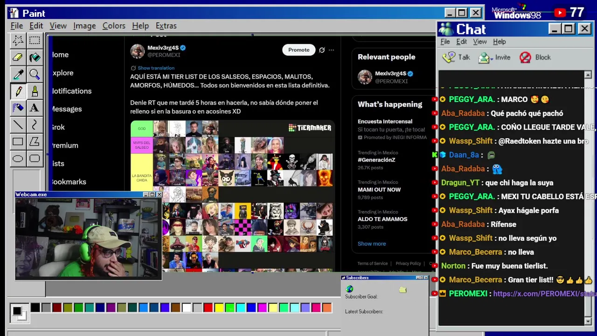The height and width of the screenshot is (336, 597).
Task: Pick the orange swatch at palette end
Action: (x=327, y=308)
